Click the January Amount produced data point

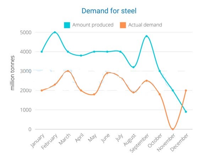point(42,52)
